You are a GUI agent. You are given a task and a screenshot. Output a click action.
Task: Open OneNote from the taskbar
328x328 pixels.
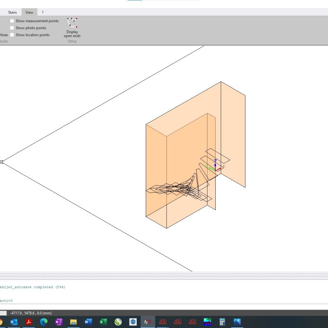click(x=59, y=322)
